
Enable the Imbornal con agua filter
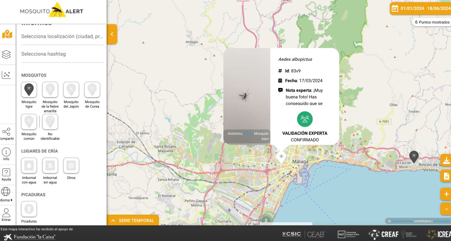click(x=29, y=166)
